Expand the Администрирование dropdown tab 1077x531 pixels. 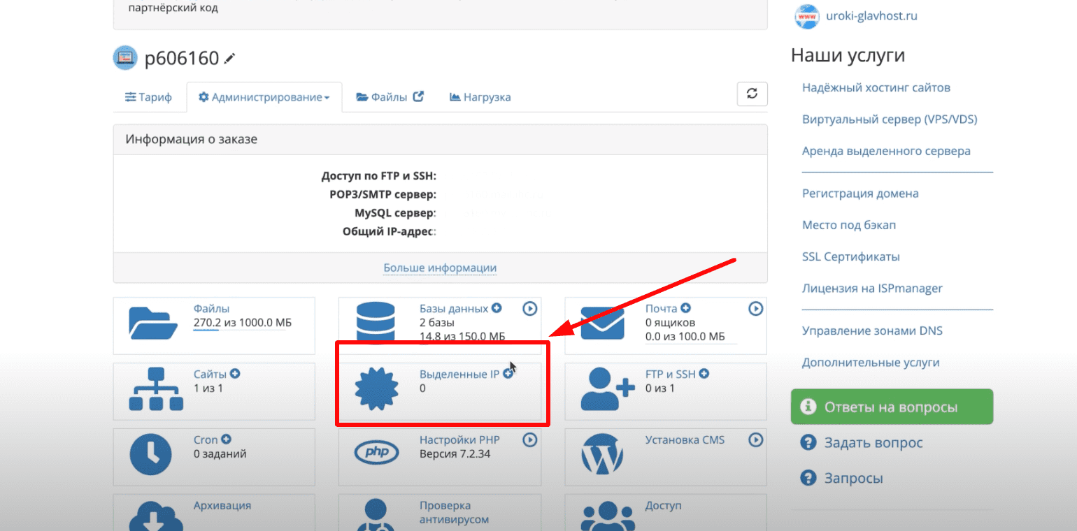pyautogui.click(x=264, y=97)
